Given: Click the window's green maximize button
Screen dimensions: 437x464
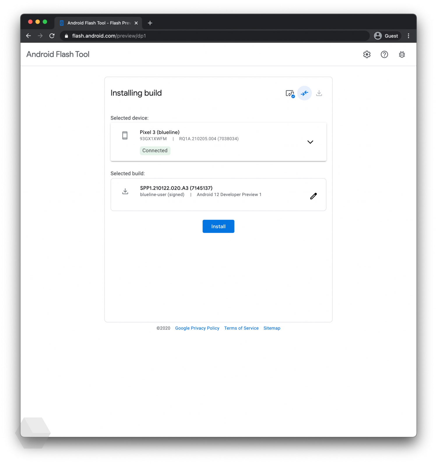Looking at the screenshot, I should click(45, 22).
